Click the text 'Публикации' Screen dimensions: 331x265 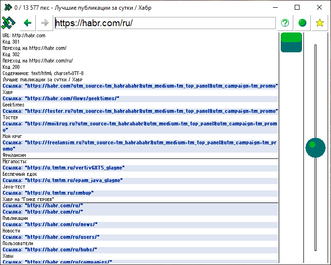tap(15, 218)
